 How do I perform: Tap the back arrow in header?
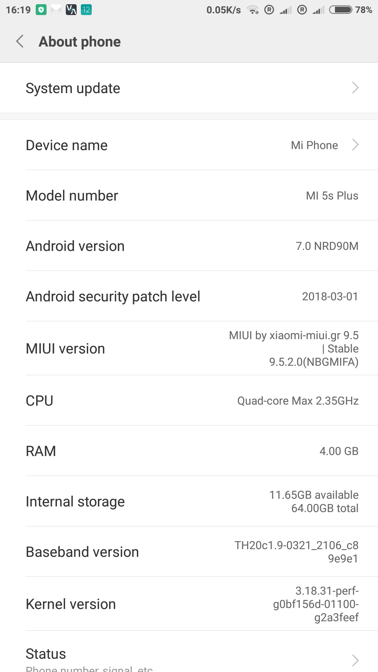tap(20, 41)
